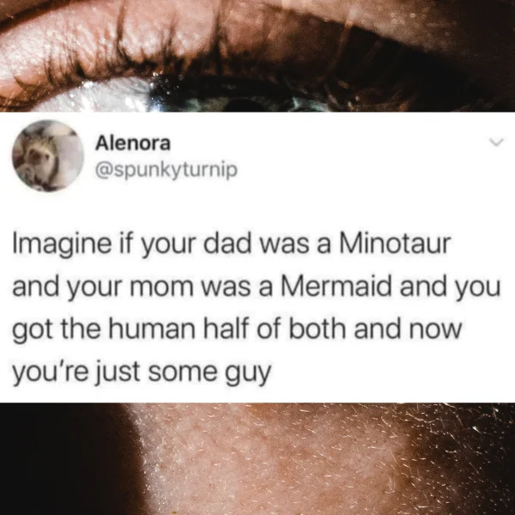
Task: Expand the tweet options chevron
Action: point(496,142)
